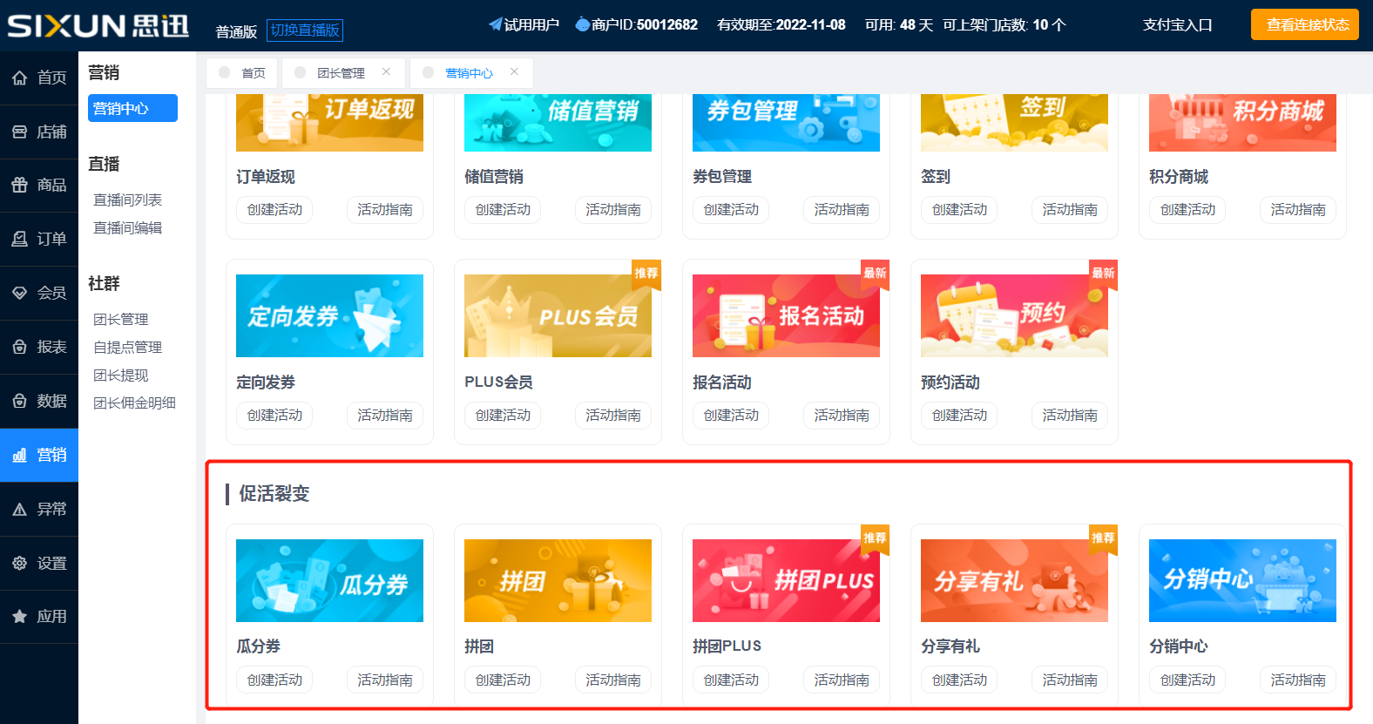Select 直播间列表 in the side menu
1373x724 pixels.
[128, 200]
